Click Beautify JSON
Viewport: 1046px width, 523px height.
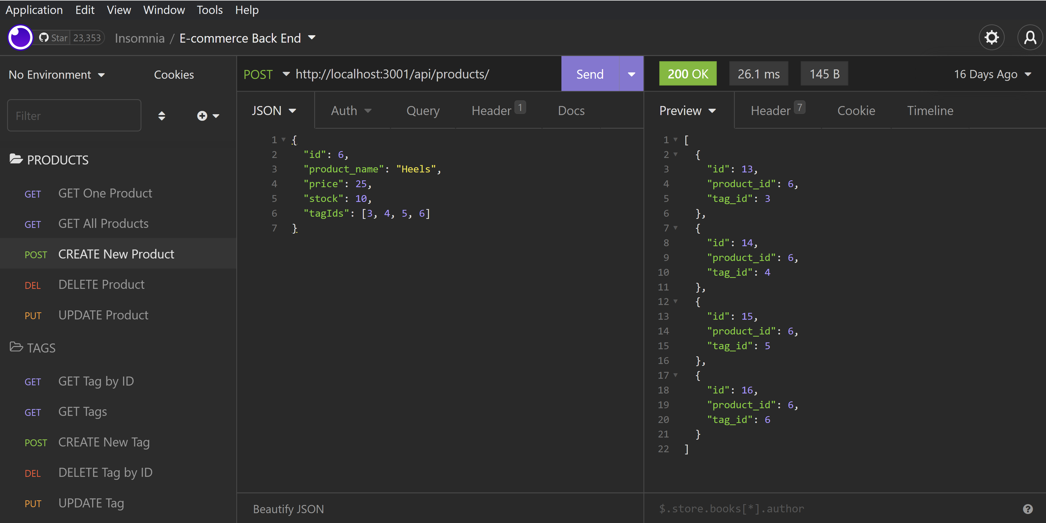click(288, 509)
